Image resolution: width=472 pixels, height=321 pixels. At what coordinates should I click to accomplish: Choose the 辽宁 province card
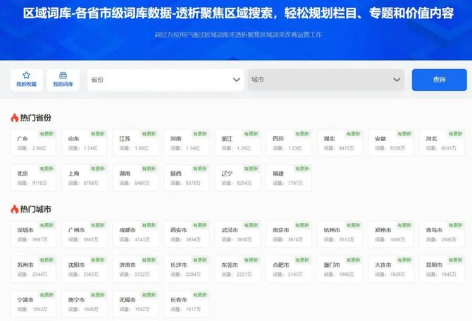[x=238, y=178]
